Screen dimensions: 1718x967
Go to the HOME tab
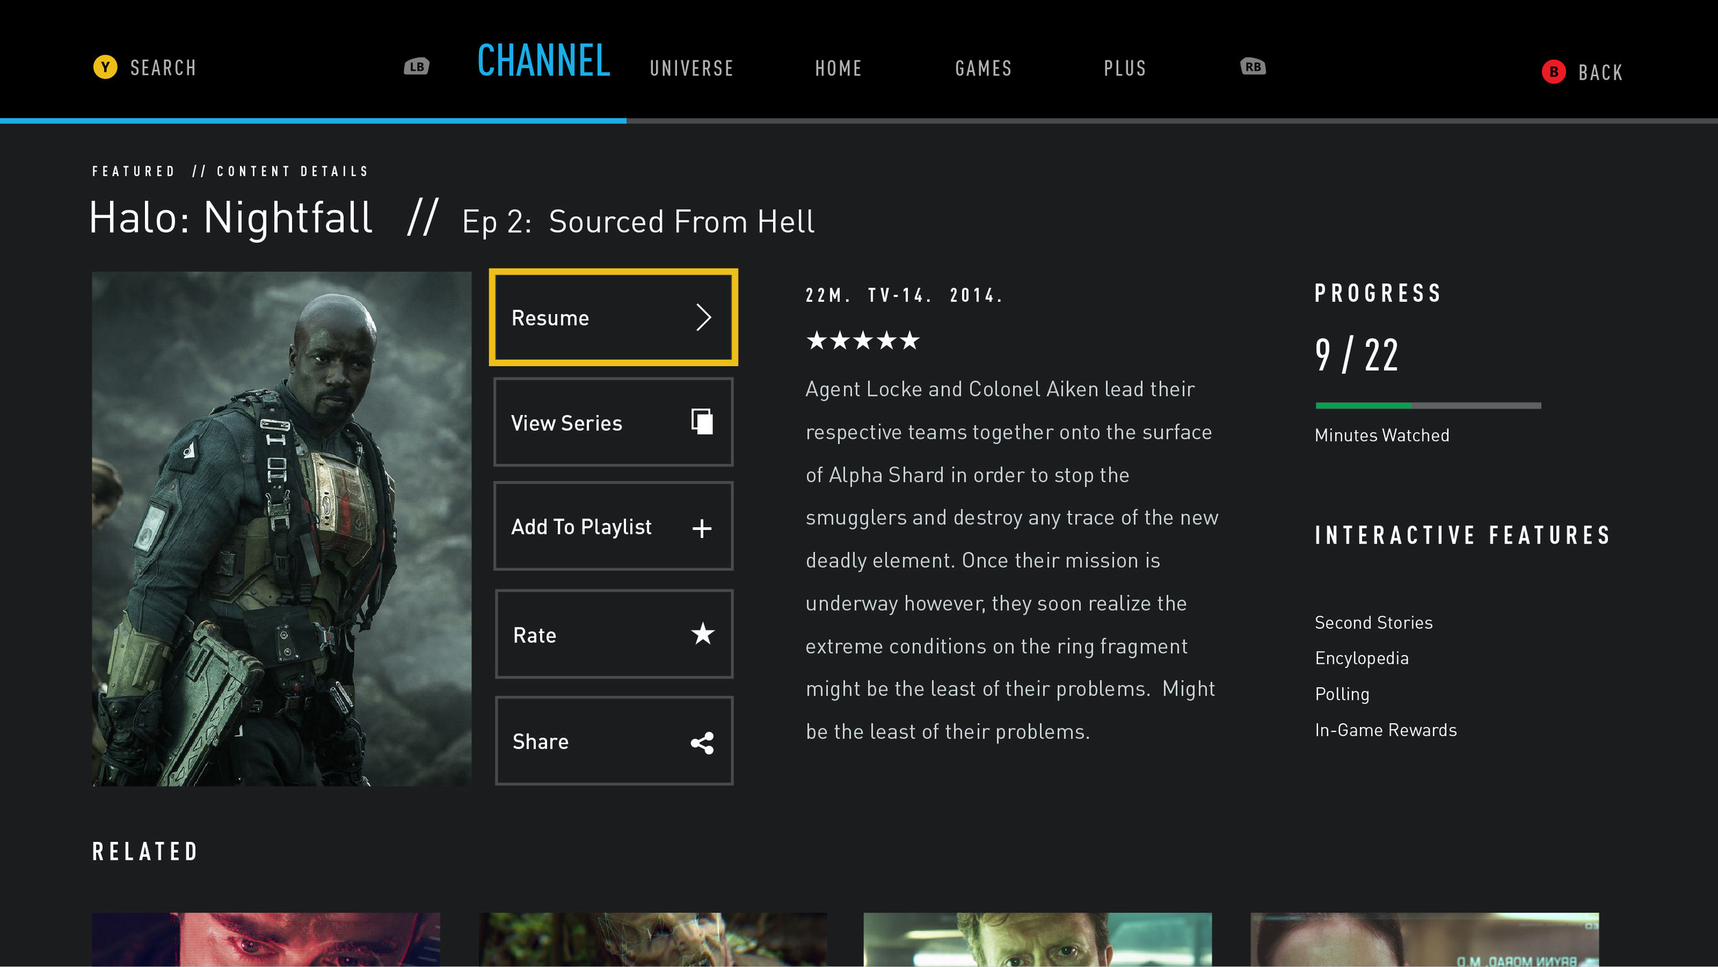tap(838, 68)
